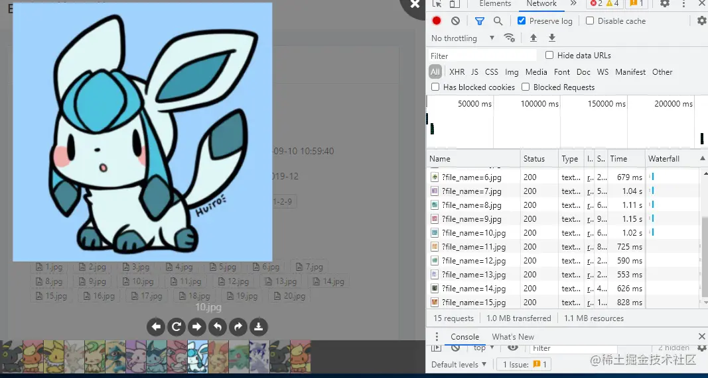Open the What's New tab
This screenshot has width=708, height=378.
tap(513, 337)
